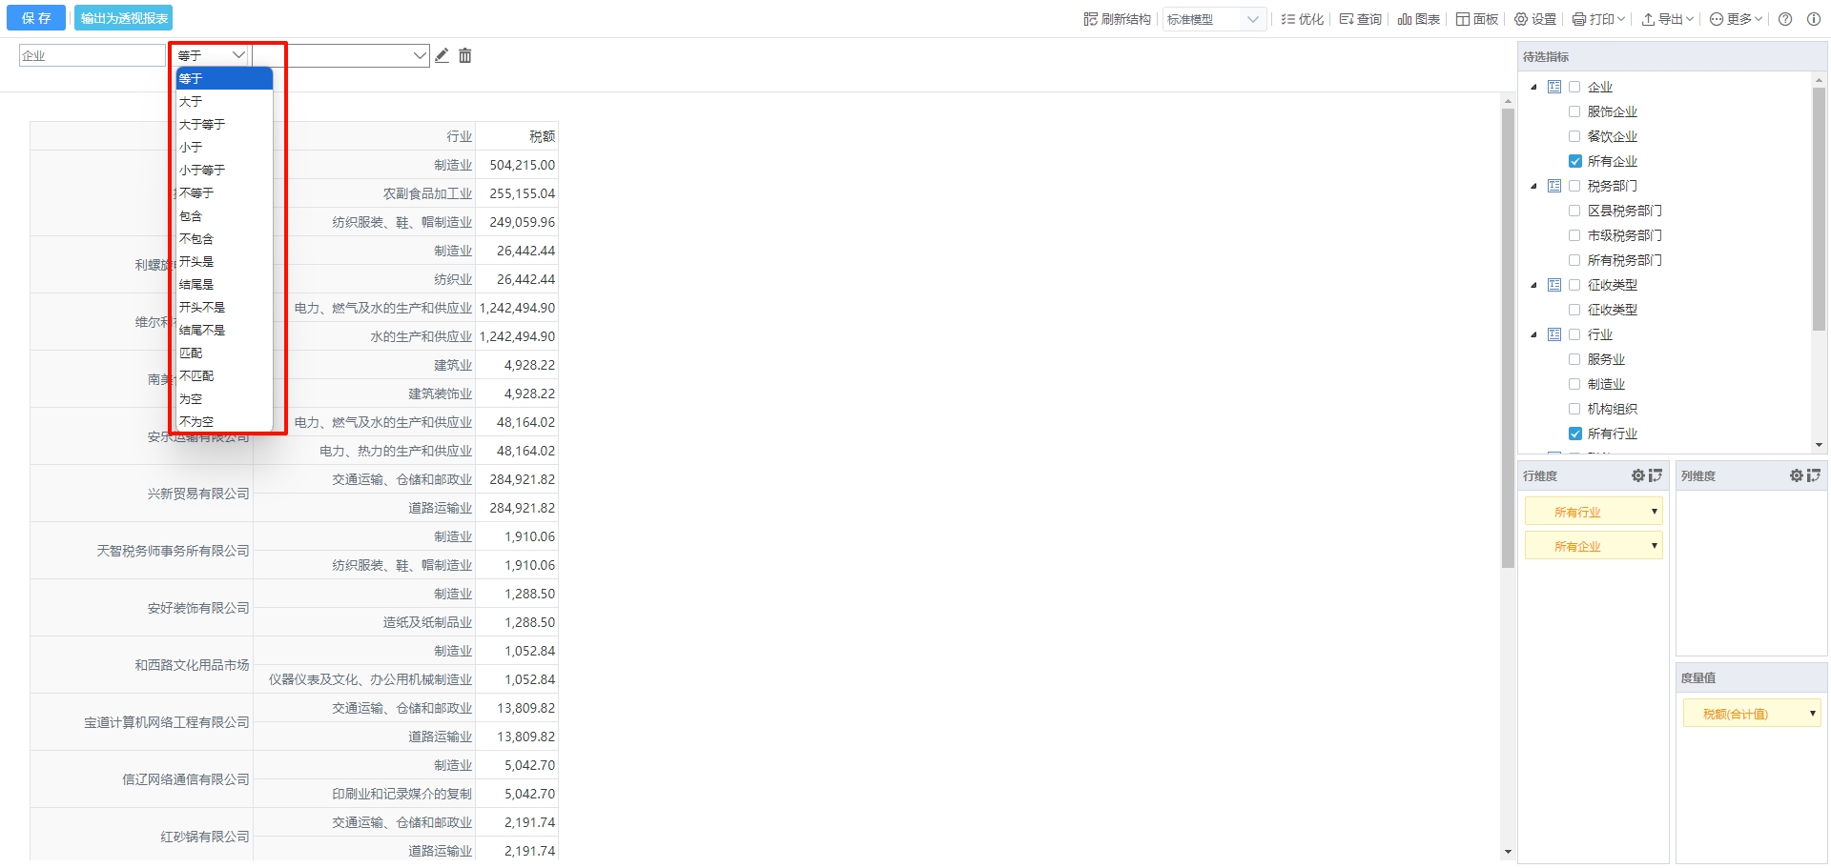Open the 税额(合计值) measure dropdown arrow
Viewport: 1831px width, 868px height.
1812,714
